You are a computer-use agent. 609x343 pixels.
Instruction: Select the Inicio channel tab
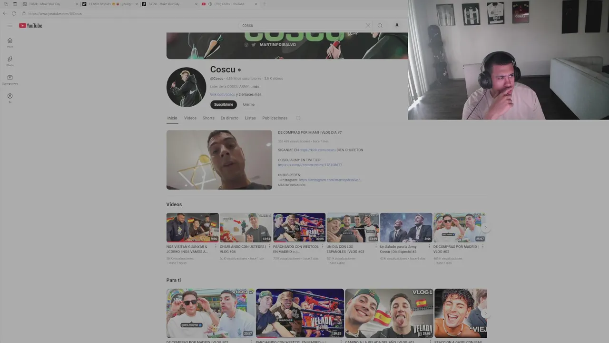pyautogui.click(x=172, y=118)
